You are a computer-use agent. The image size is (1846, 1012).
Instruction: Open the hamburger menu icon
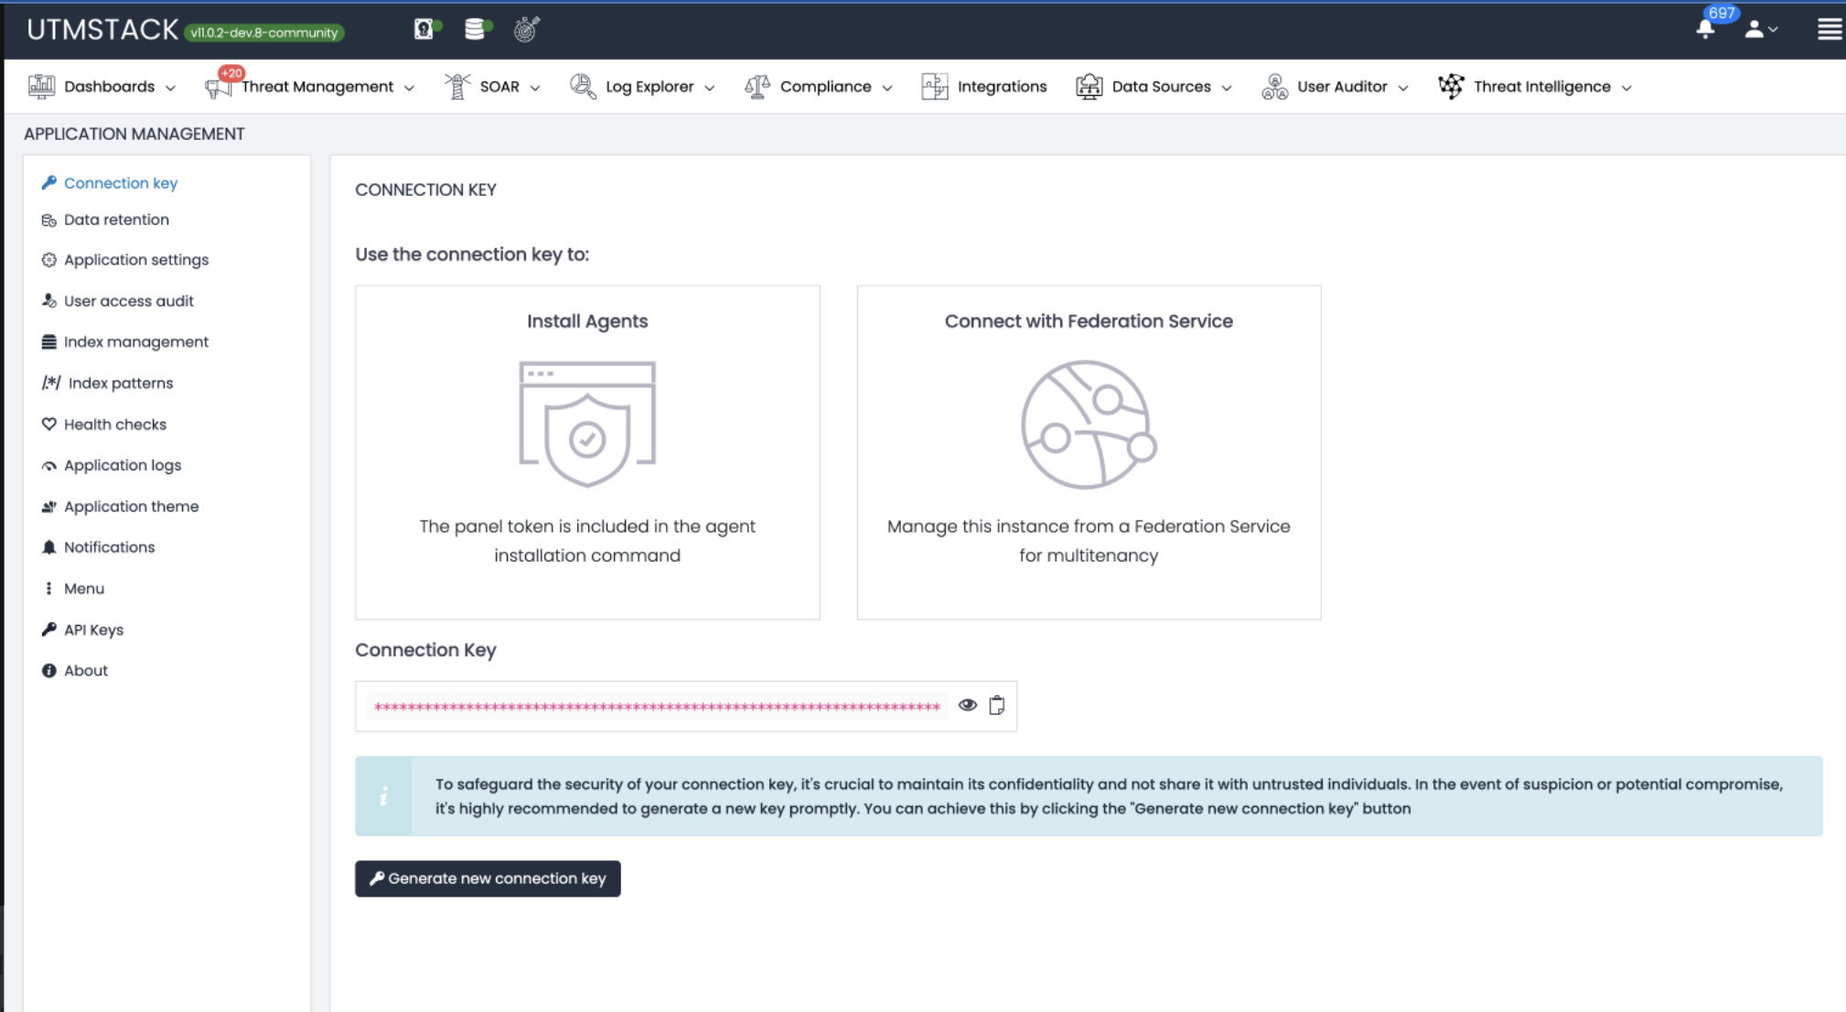pos(1830,28)
